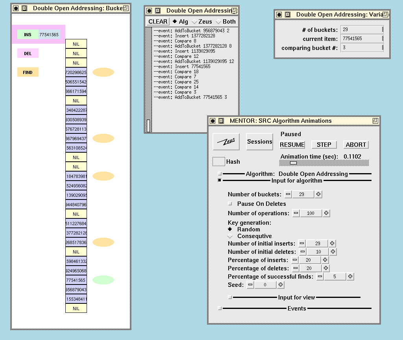Click the Bucket window circle icon
The width and height of the screenshot is (403, 340).
16,8
